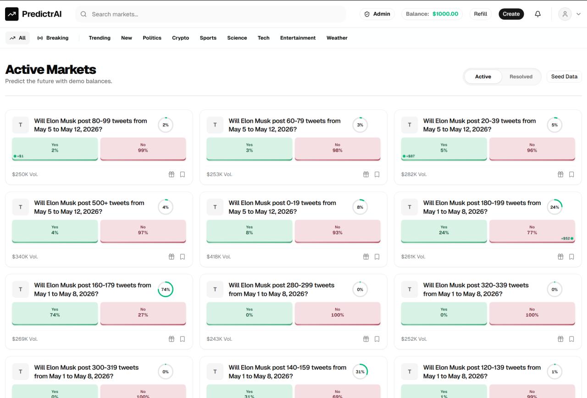This screenshot has height=398, width=587.
Task: Click gift icon on 20-39 tweets market
Action: pyautogui.click(x=560, y=174)
